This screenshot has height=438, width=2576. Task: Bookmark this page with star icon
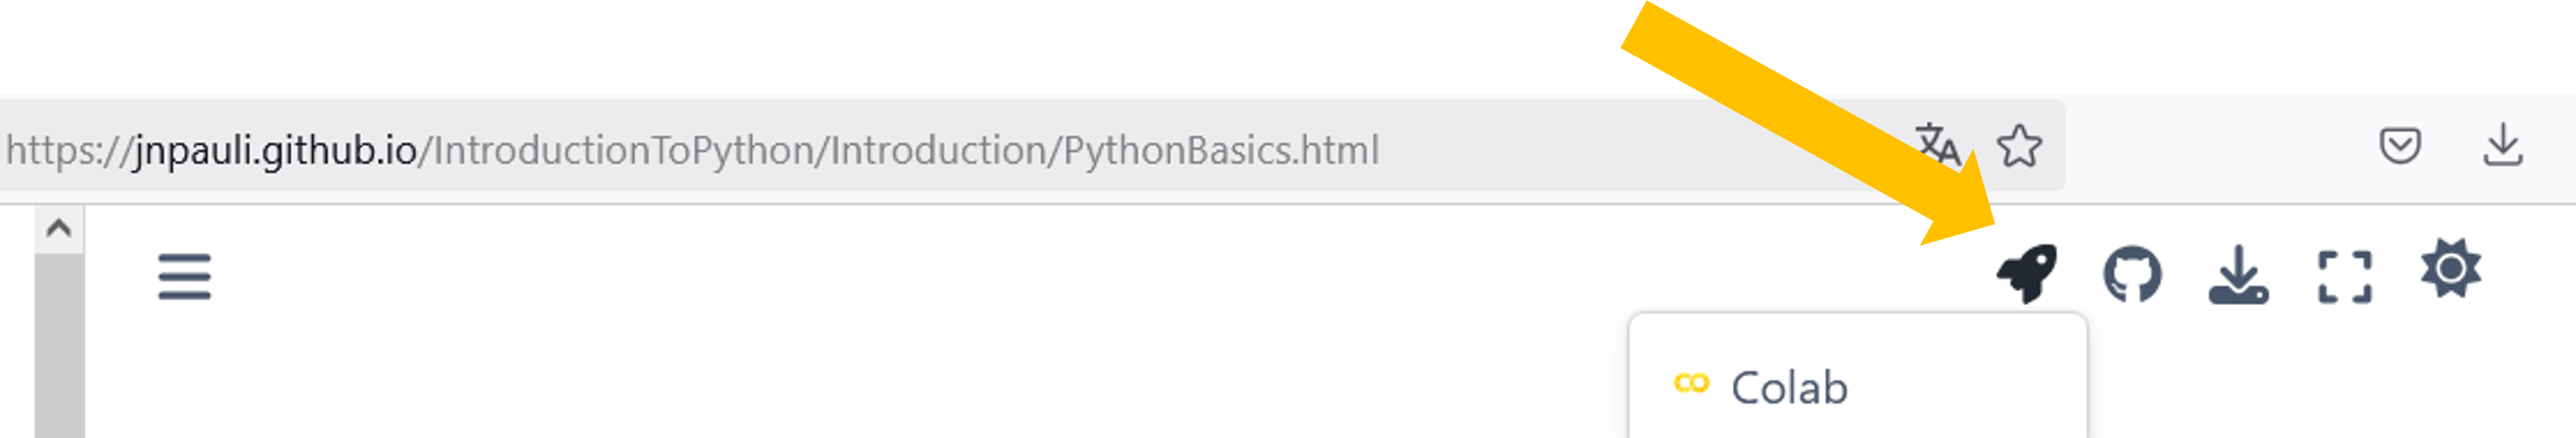(x=2019, y=146)
